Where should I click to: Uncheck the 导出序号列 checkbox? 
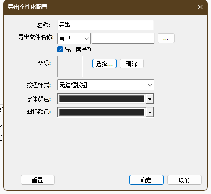point(60,50)
